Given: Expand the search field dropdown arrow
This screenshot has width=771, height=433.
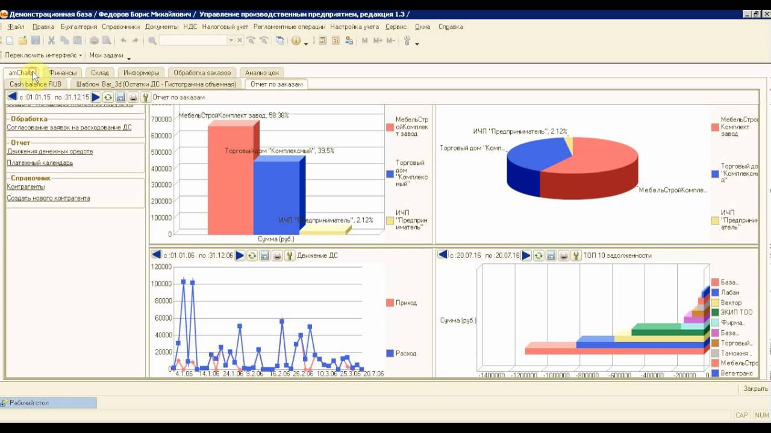Looking at the screenshot, I should click(231, 41).
